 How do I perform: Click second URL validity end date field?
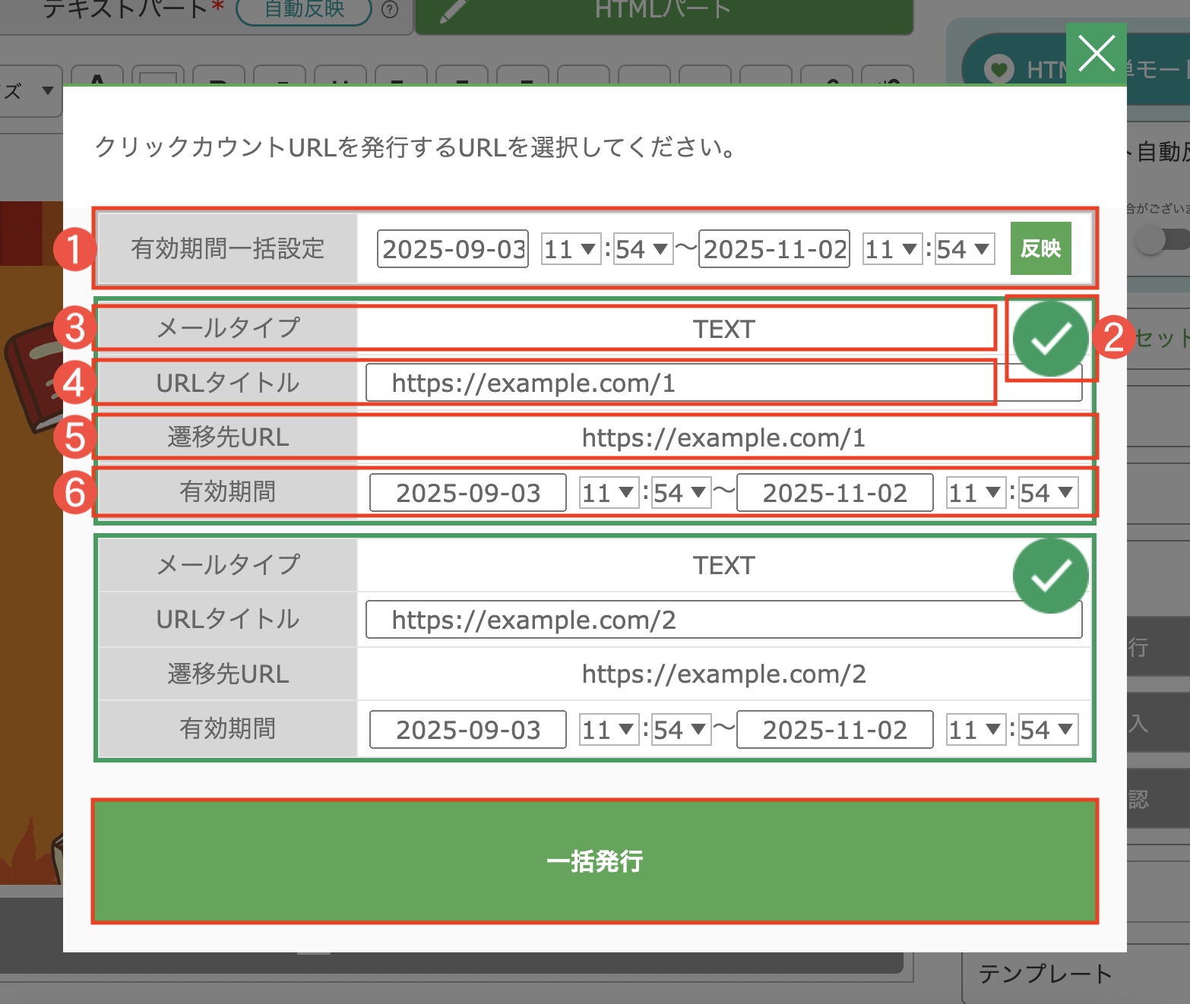coord(834,730)
